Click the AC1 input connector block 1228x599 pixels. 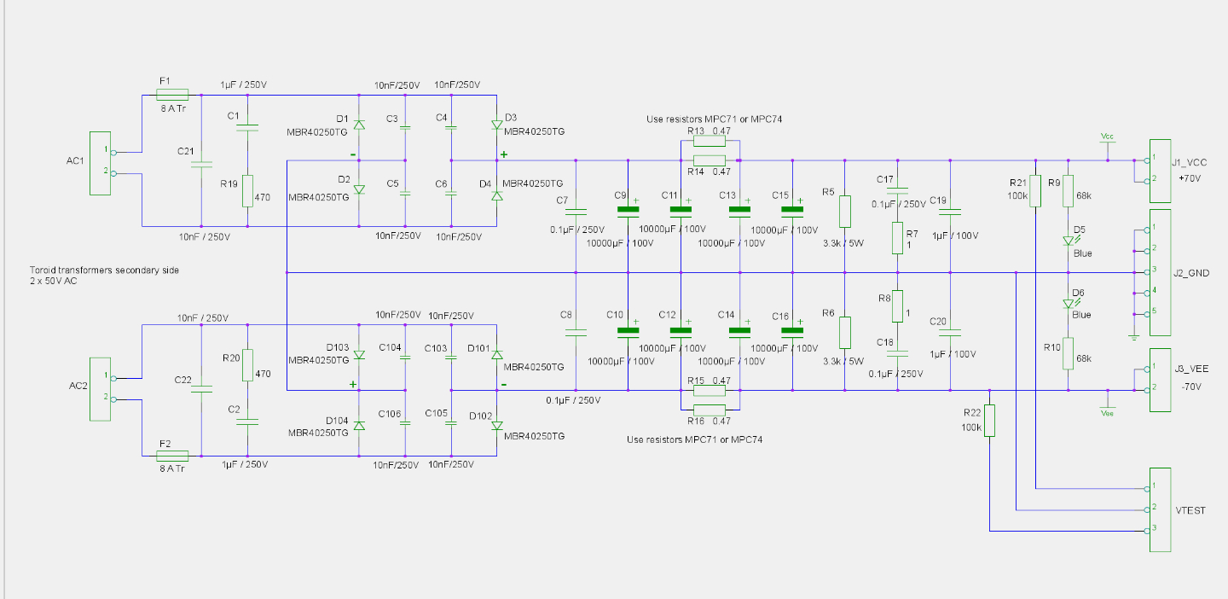(100, 163)
